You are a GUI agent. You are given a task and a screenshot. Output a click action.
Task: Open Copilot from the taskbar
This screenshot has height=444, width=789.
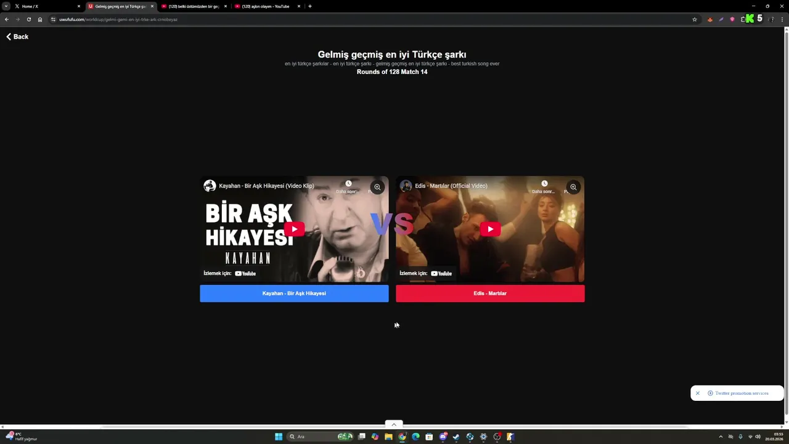coord(375,437)
